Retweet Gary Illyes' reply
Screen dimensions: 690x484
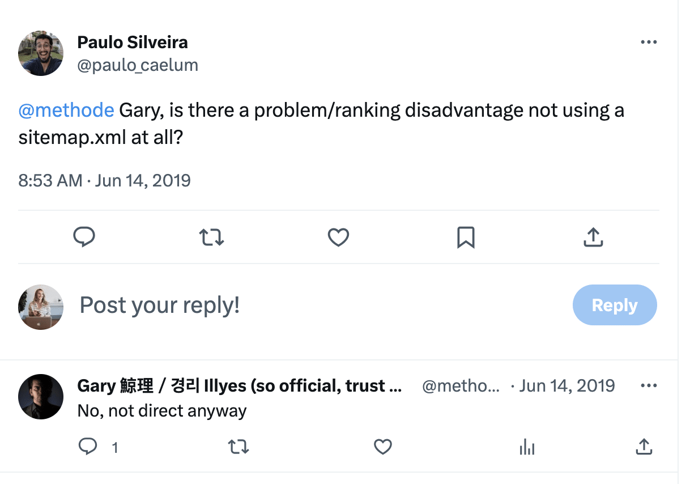[x=238, y=448]
